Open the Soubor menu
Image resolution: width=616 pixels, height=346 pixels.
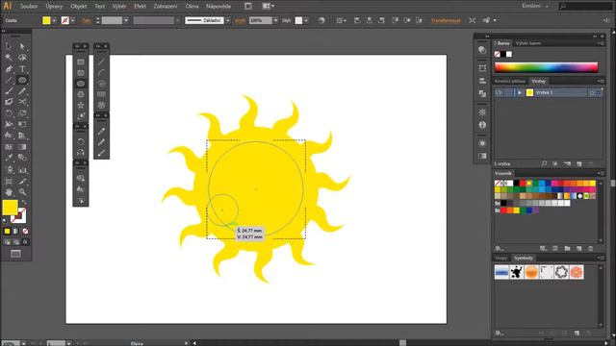click(29, 7)
